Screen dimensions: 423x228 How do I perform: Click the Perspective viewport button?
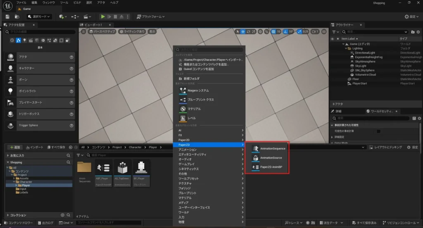pos(102,31)
